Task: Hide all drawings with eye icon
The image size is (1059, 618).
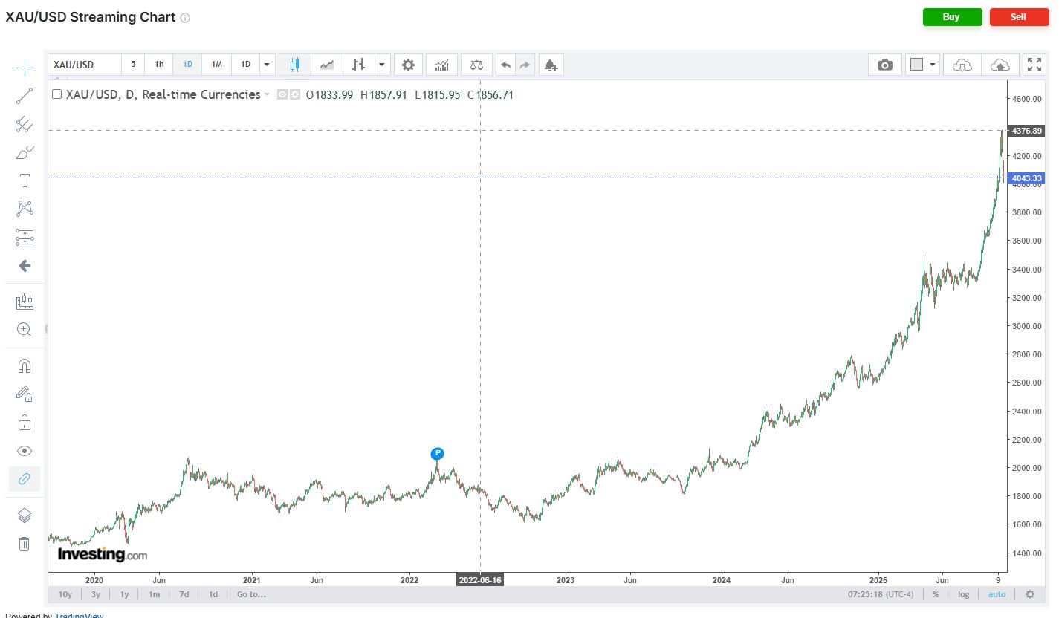Action: [x=25, y=451]
